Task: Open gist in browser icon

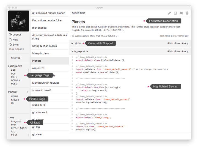Action: 175,13
